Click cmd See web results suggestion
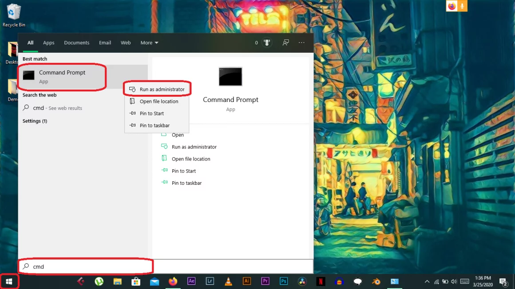Screen dimensions: 515x289 [x=83, y=108]
